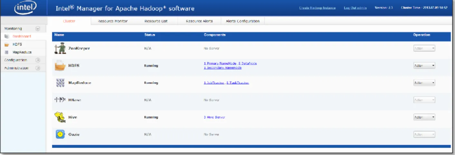Click the Oozie name text

74,134
